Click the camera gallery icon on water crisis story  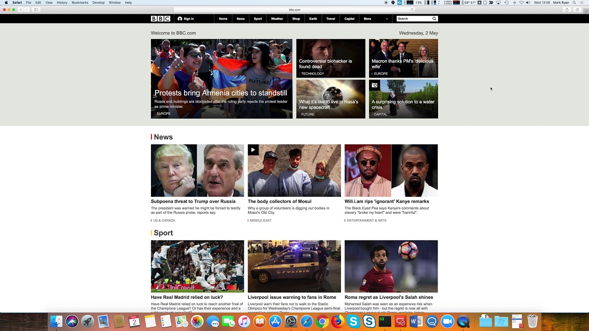point(375,85)
